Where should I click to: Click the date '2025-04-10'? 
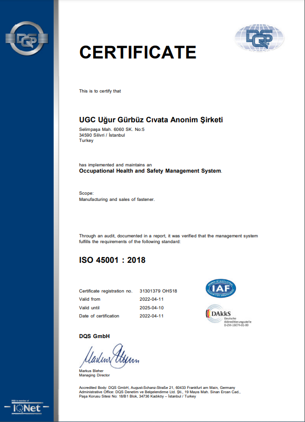click(152, 308)
